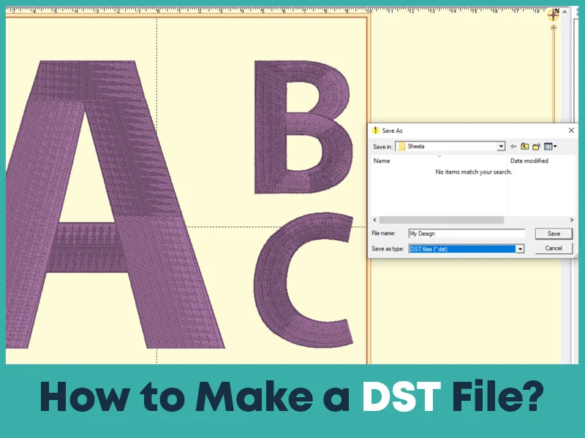Select the embroidered letter B
Viewport: 585px width, 438px height.
[x=303, y=127]
